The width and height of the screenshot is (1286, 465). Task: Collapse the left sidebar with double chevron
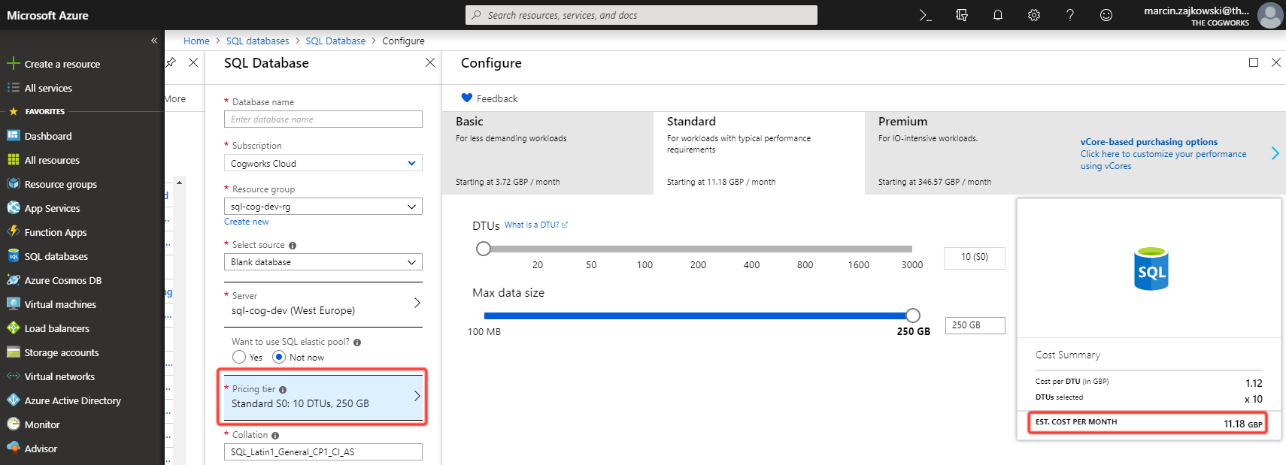tap(154, 41)
